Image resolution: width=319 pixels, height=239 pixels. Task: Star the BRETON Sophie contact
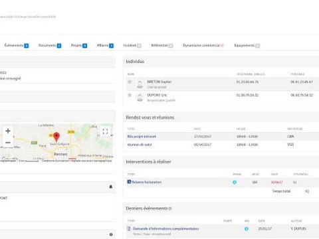point(130,82)
